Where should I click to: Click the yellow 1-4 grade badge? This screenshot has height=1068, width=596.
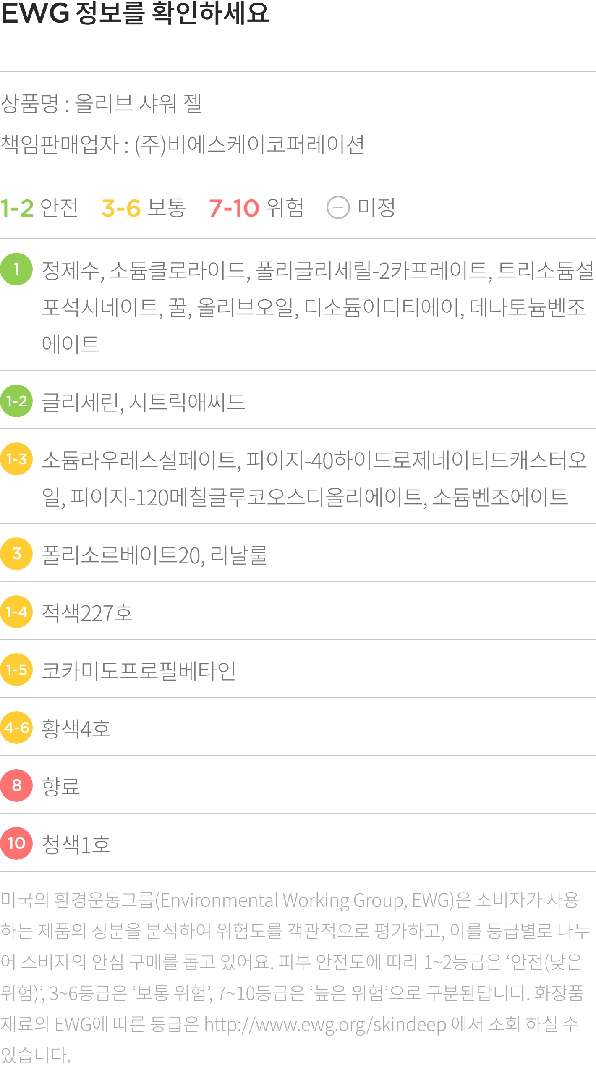click(16, 612)
